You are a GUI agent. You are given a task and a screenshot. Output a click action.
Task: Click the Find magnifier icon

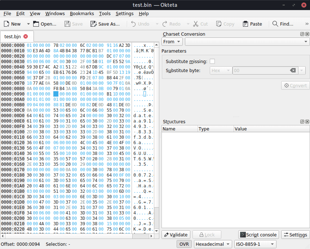click(x=275, y=24)
